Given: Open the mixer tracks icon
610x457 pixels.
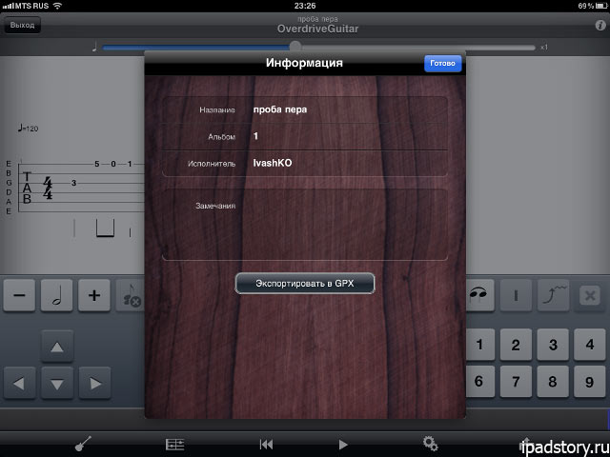Looking at the screenshot, I should (x=174, y=445).
